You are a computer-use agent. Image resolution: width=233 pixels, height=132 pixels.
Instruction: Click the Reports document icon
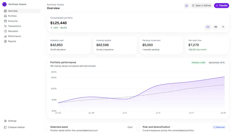(x=5, y=41)
